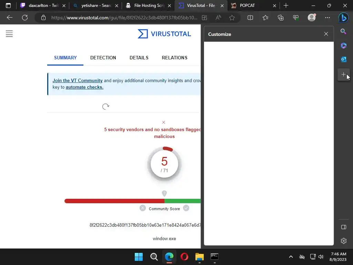Open volume control in system tray
The height and width of the screenshot is (265, 353).
coord(321,257)
